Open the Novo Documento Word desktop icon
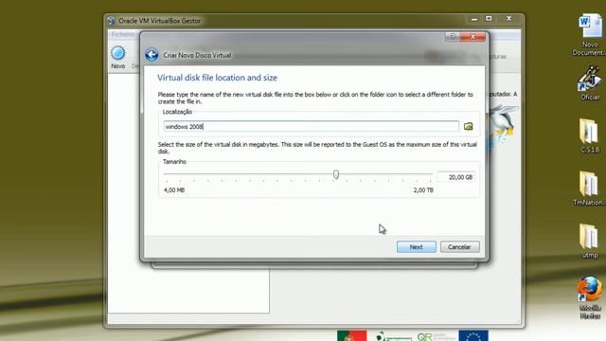606x341 pixels. pyautogui.click(x=589, y=35)
